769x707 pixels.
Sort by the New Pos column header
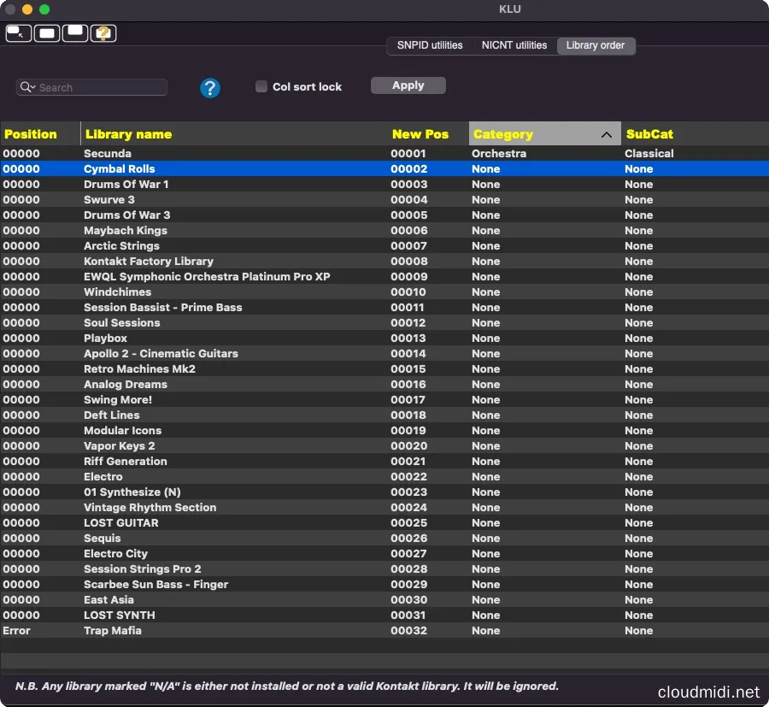pos(420,134)
